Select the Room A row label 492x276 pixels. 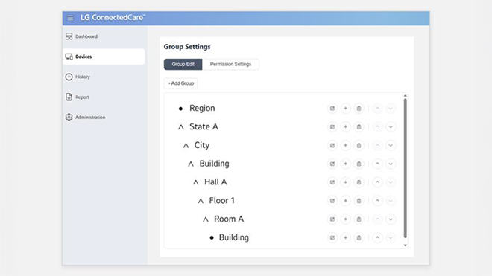point(229,219)
